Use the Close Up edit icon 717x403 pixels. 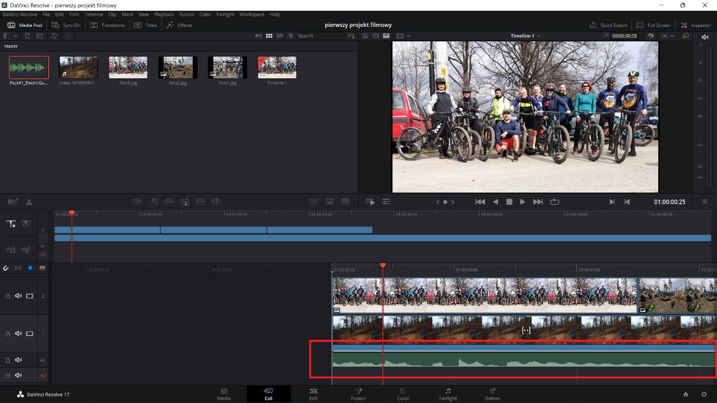(x=185, y=201)
